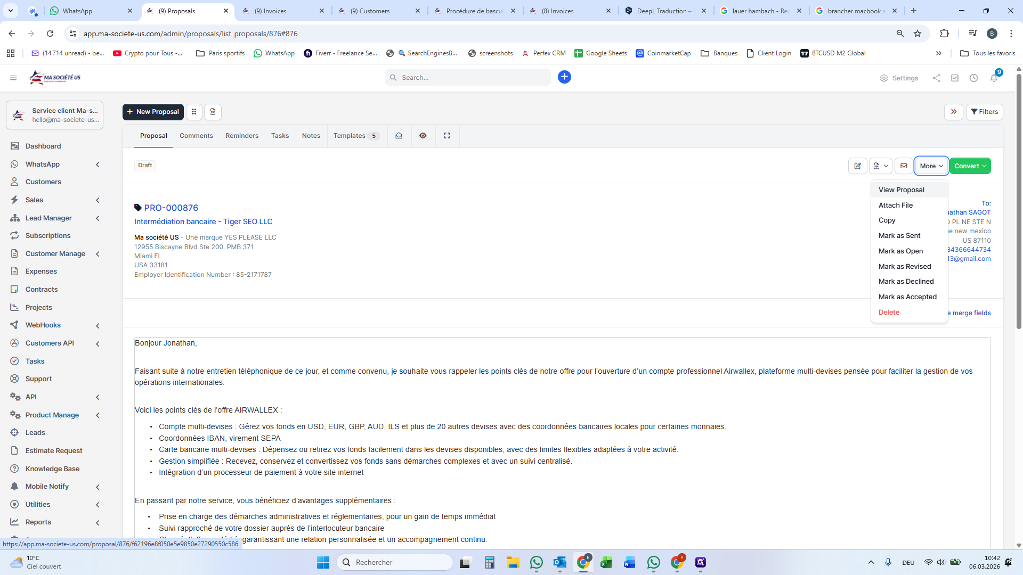This screenshot has width=1023, height=575.
Task: Click the share icon in header
Action: pos(936,78)
